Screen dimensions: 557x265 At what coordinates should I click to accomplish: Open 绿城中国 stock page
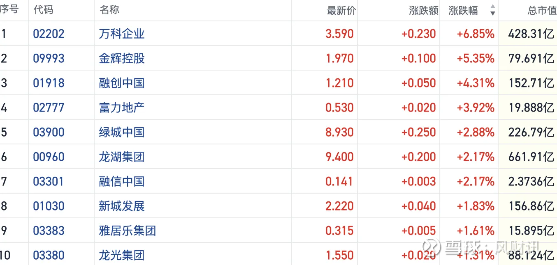122,132
